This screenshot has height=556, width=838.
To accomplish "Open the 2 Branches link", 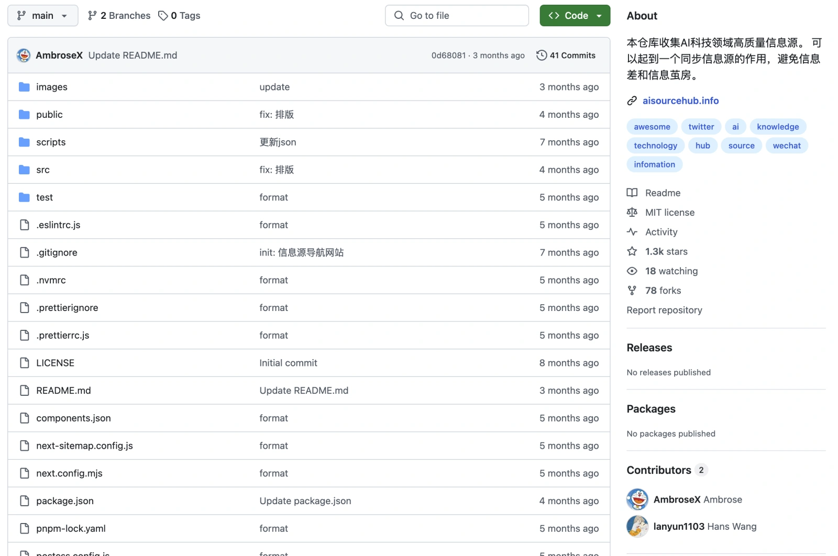I will click(x=119, y=16).
